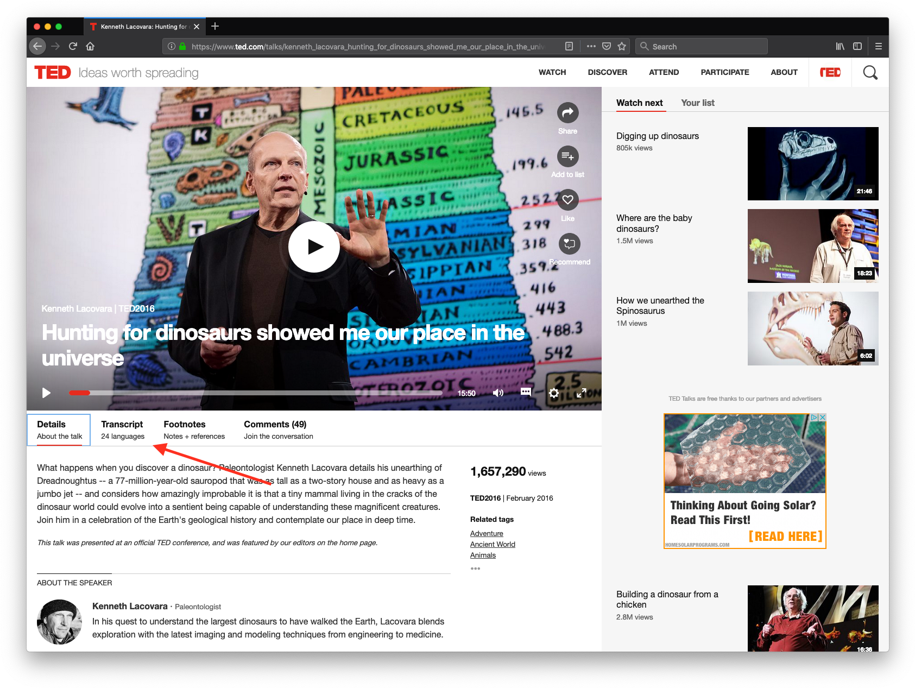
Task: Go to the TED homepage logo
Action: (53, 72)
